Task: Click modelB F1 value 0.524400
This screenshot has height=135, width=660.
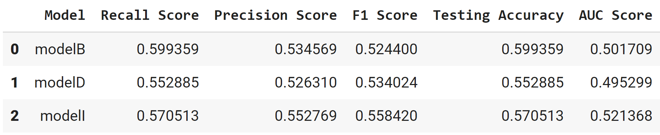Action: coord(386,49)
